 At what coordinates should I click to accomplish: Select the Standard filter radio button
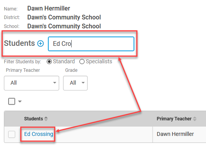click(49, 62)
